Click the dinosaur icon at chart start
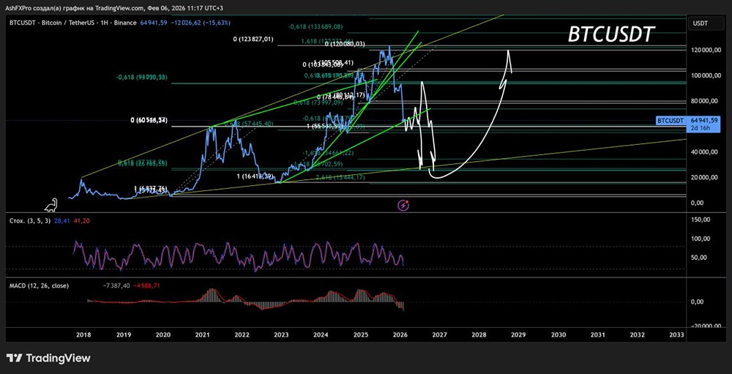This screenshot has height=374, width=732. point(51,204)
